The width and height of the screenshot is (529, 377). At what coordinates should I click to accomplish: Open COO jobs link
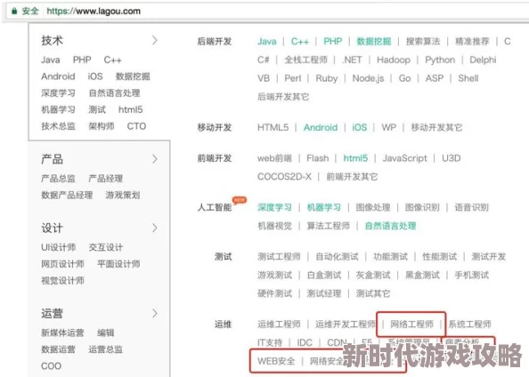click(52, 365)
